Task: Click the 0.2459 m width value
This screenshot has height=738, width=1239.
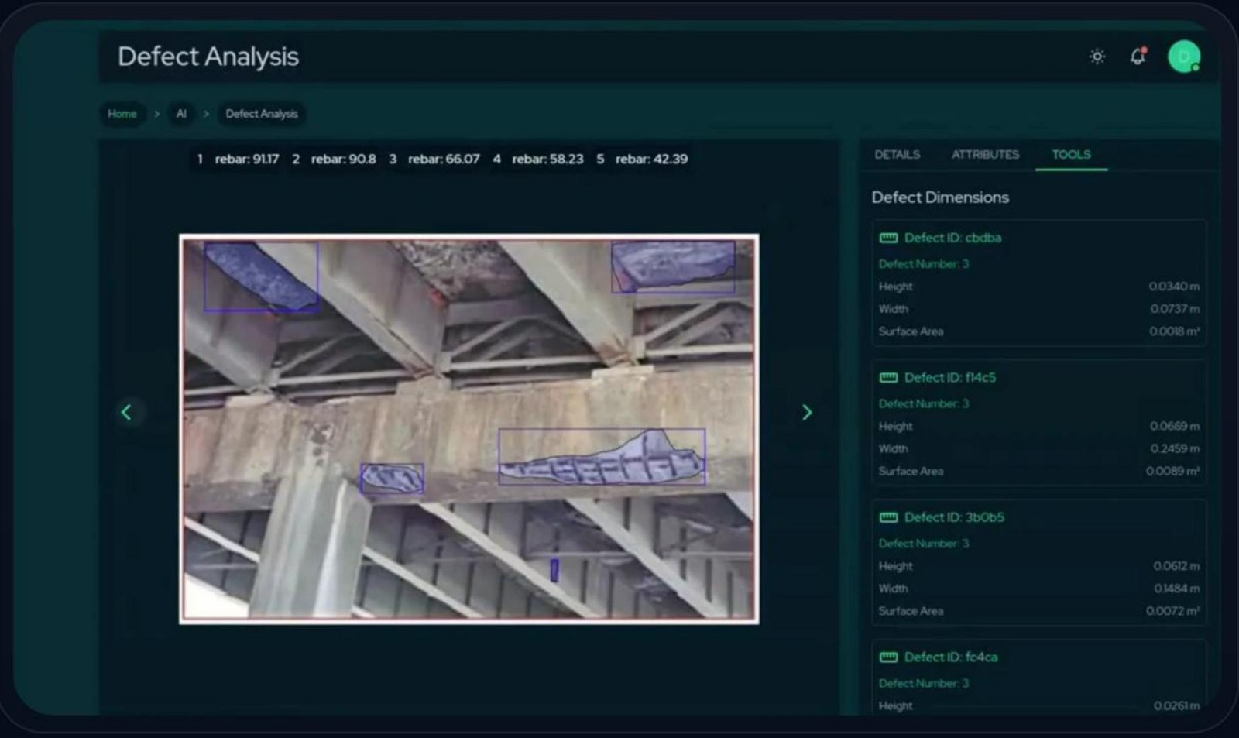Action: tap(1175, 449)
